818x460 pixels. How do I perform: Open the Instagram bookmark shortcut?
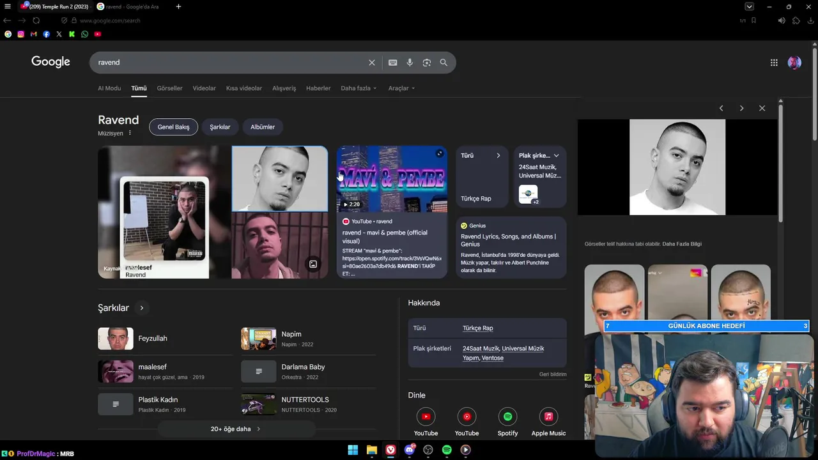coord(20,34)
